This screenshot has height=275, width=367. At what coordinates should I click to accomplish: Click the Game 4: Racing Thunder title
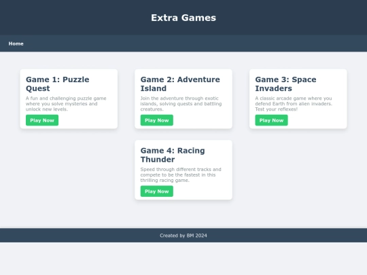[173, 155]
